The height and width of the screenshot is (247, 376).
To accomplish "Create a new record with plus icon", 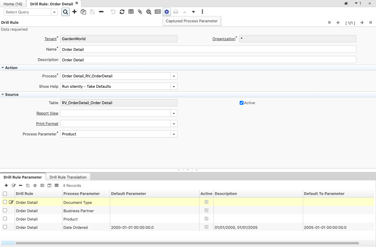I will point(74,12).
